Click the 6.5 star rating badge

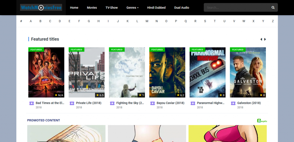point(100,95)
